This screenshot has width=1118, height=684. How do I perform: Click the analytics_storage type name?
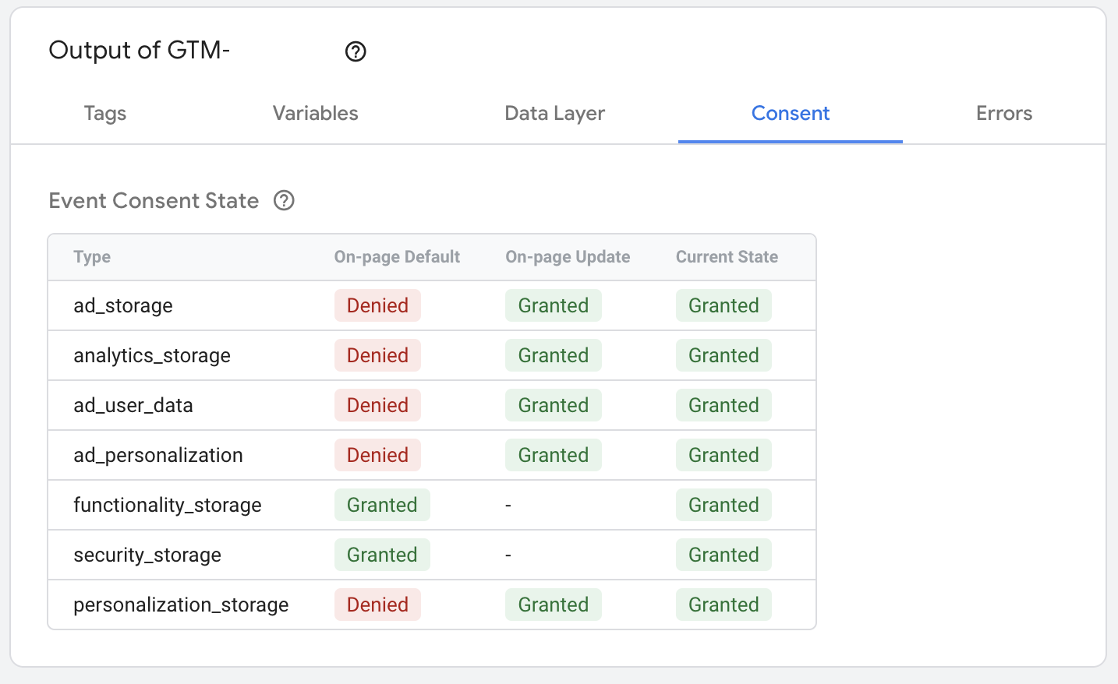(152, 356)
